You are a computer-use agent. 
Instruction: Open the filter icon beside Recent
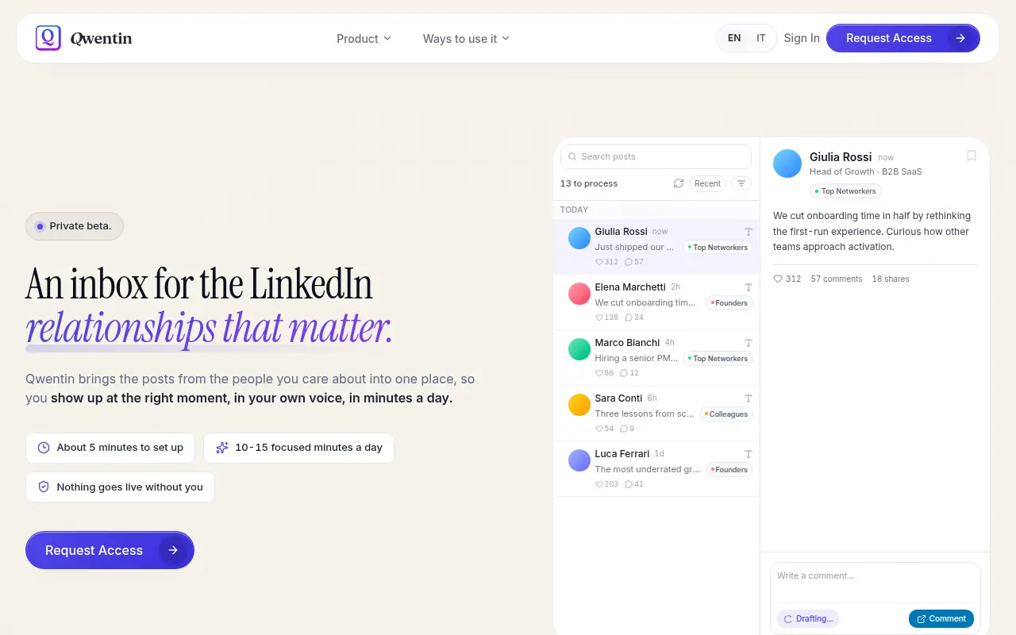(x=741, y=183)
